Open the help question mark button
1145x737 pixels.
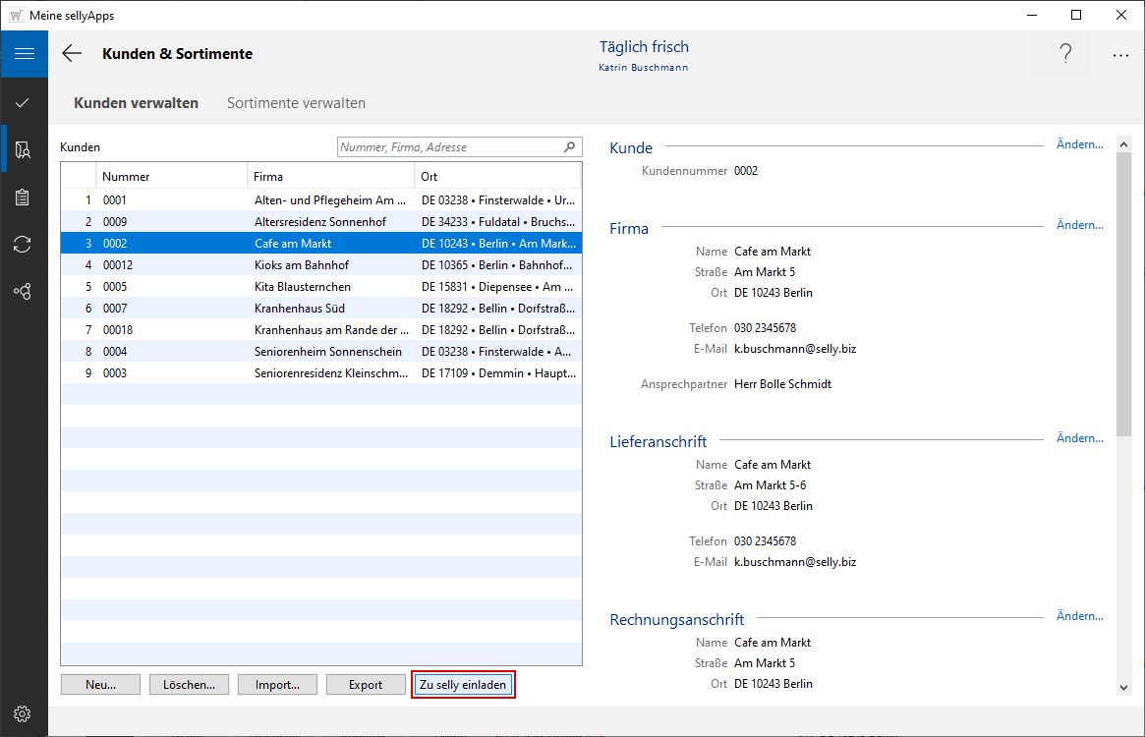tap(1065, 55)
